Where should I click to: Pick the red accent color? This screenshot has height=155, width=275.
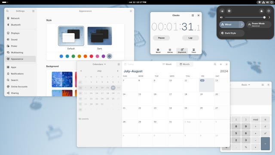tap(92, 56)
